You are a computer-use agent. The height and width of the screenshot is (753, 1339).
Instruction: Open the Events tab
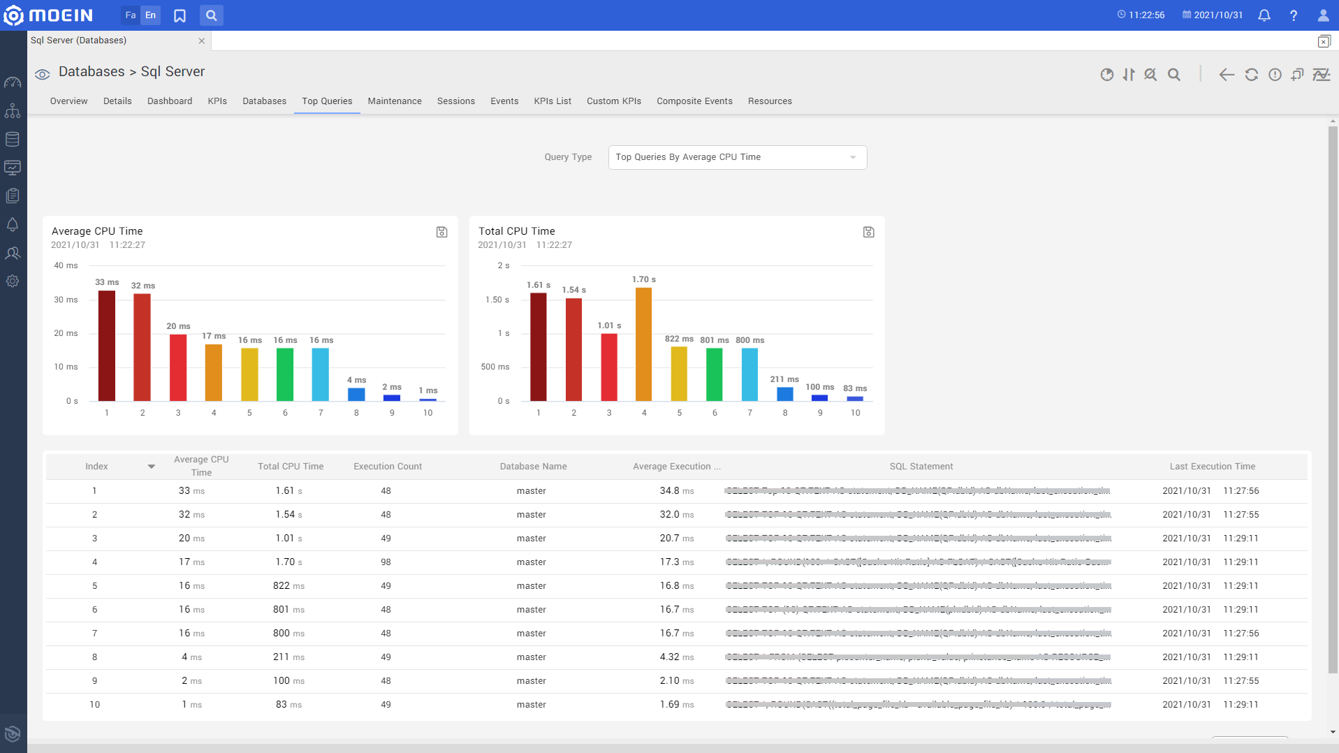[504, 101]
